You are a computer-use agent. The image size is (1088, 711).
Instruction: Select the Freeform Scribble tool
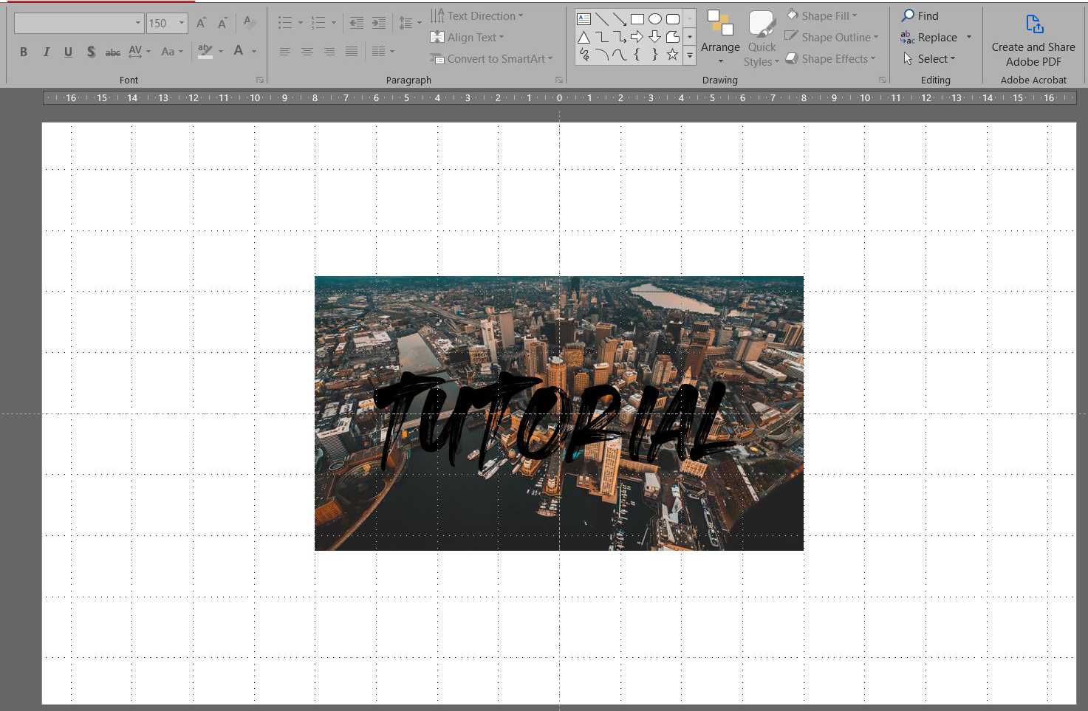(584, 55)
